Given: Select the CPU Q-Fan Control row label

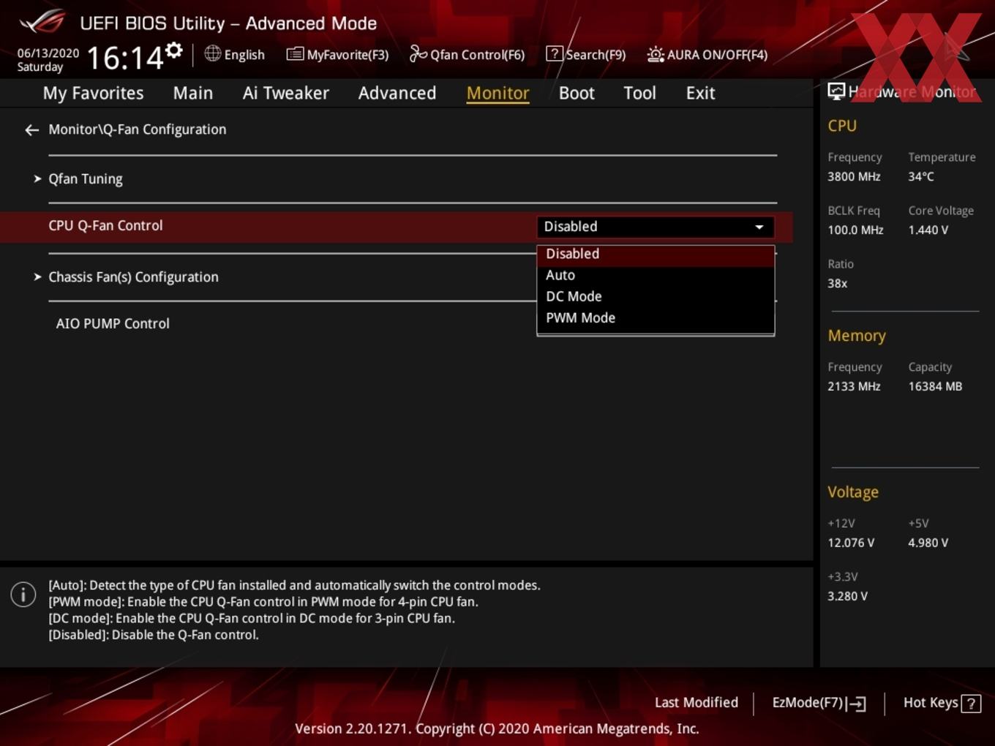Looking at the screenshot, I should 105,225.
